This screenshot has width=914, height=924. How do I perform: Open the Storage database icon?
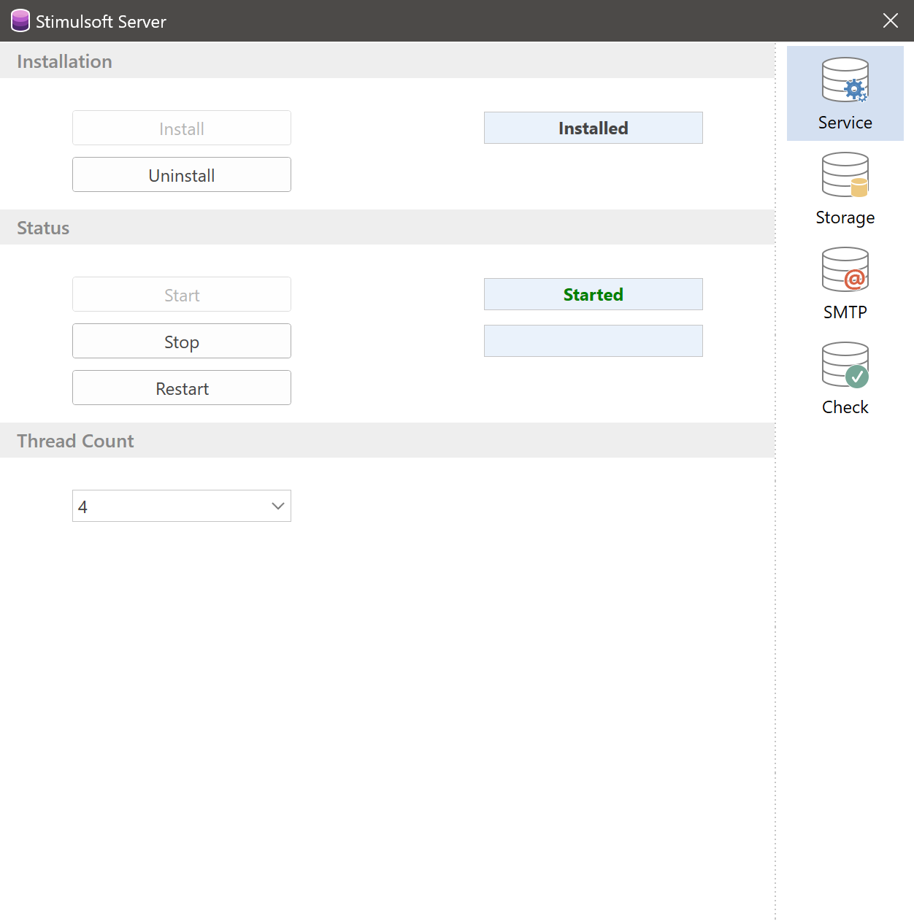[845, 175]
